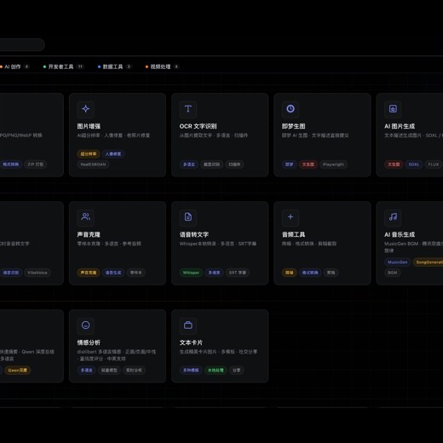Image resolution: width=443 pixels, height=443 pixels.
Task: Open the 音频工具 tool title
Action: tap(293, 234)
